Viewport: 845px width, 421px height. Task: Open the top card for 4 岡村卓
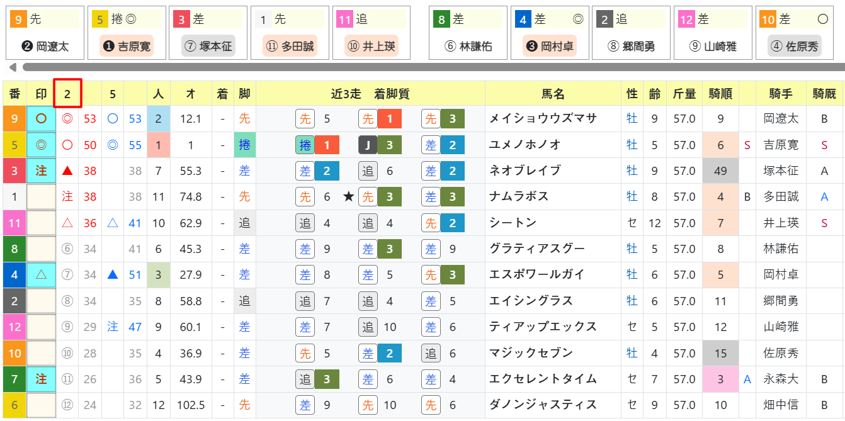(550, 33)
